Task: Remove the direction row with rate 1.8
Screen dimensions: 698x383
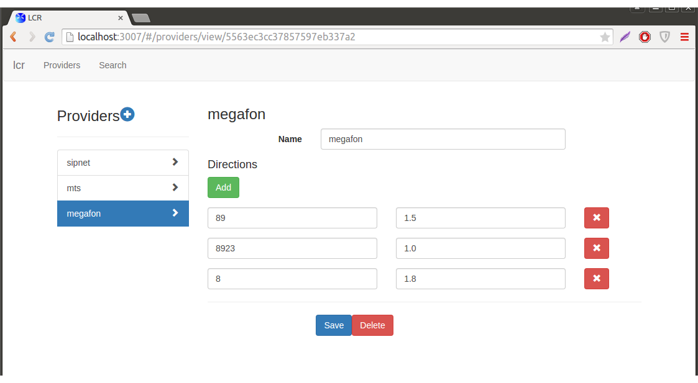Action: click(x=597, y=279)
